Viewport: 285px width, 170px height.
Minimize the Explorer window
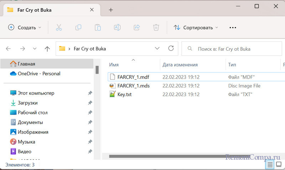point(238,6)
